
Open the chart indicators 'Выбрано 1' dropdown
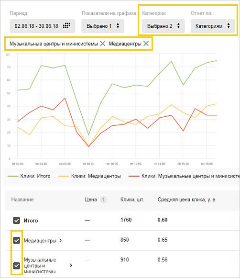tap(103, 26)
